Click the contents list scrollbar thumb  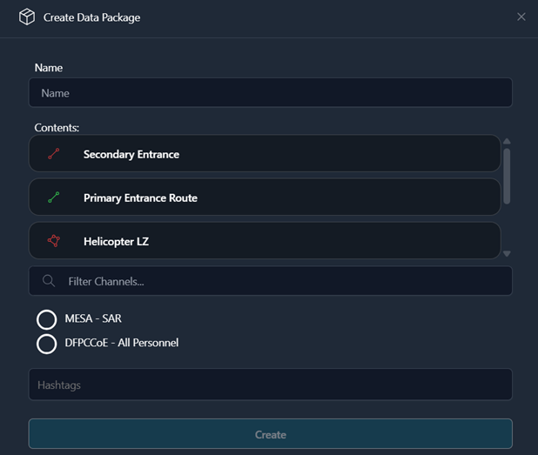(507, 175)
